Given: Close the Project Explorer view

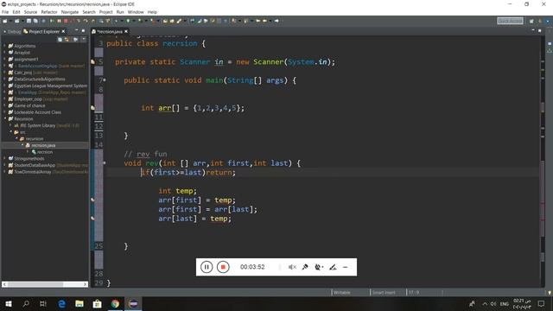Looking at the screenshot, I should [x=63, y=31].
